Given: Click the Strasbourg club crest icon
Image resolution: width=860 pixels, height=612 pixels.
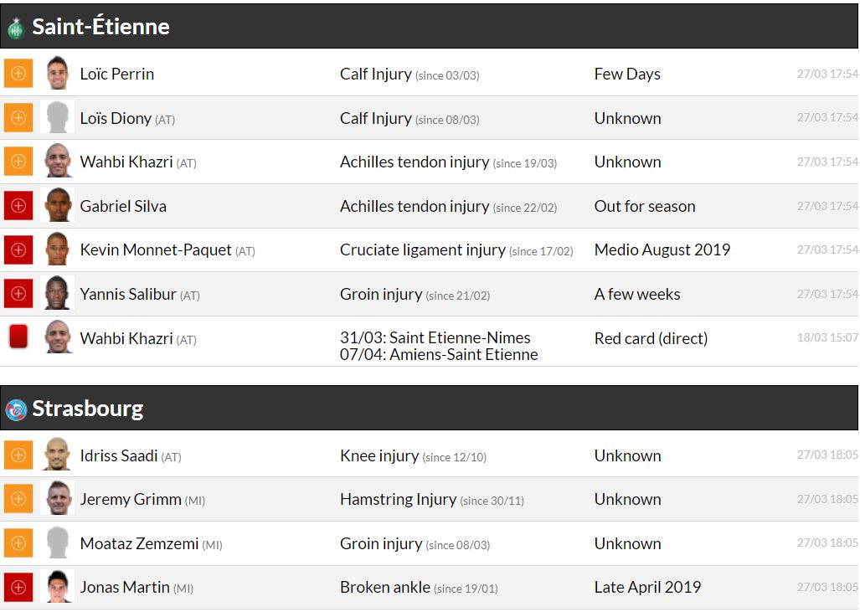Looking at the screenshot, I should (x=16, y=410).
